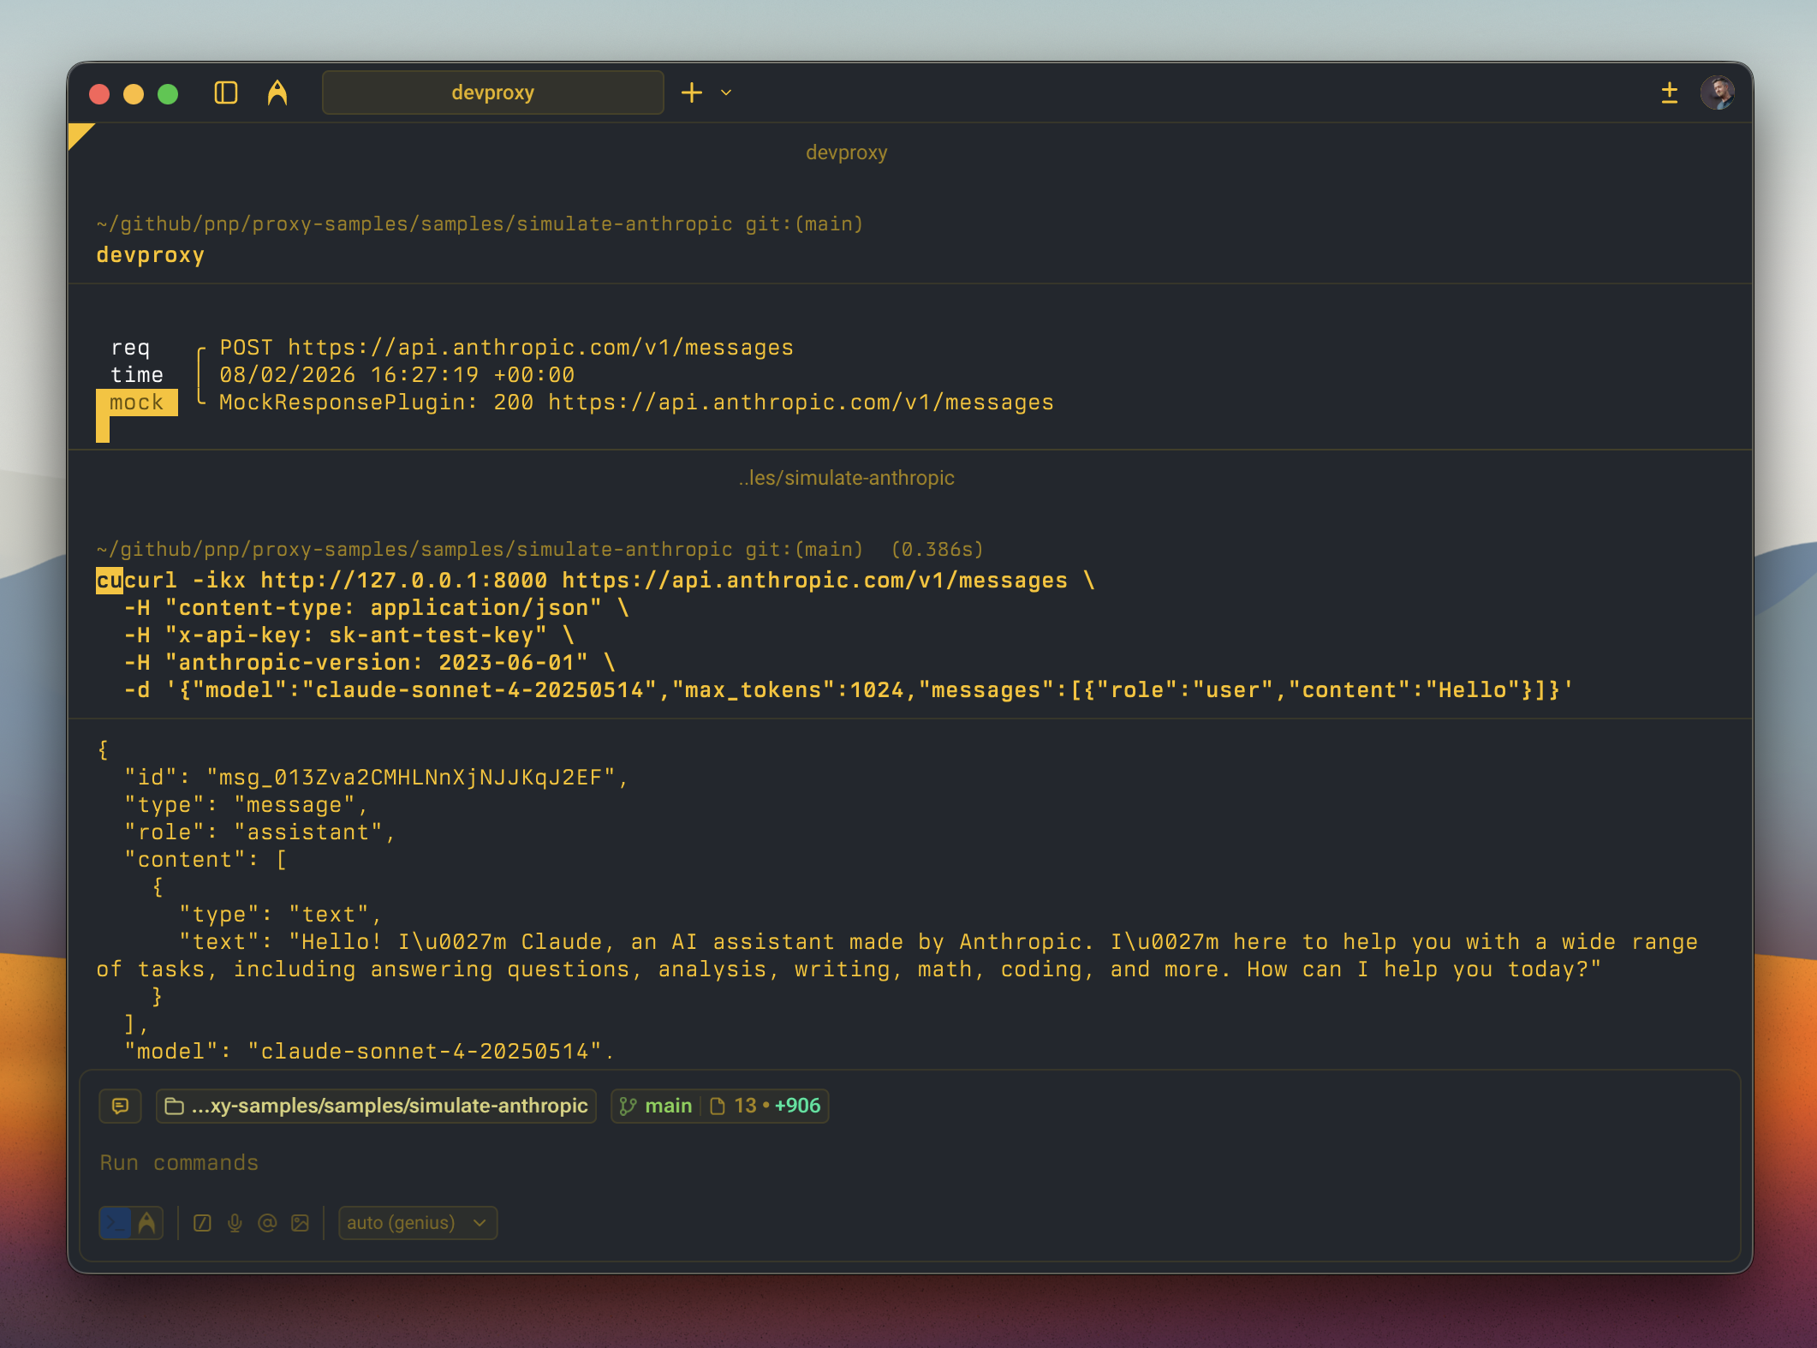Select the terminal input mode toggle
Screen dimensions: 1817x1348
click(118, 1223)
